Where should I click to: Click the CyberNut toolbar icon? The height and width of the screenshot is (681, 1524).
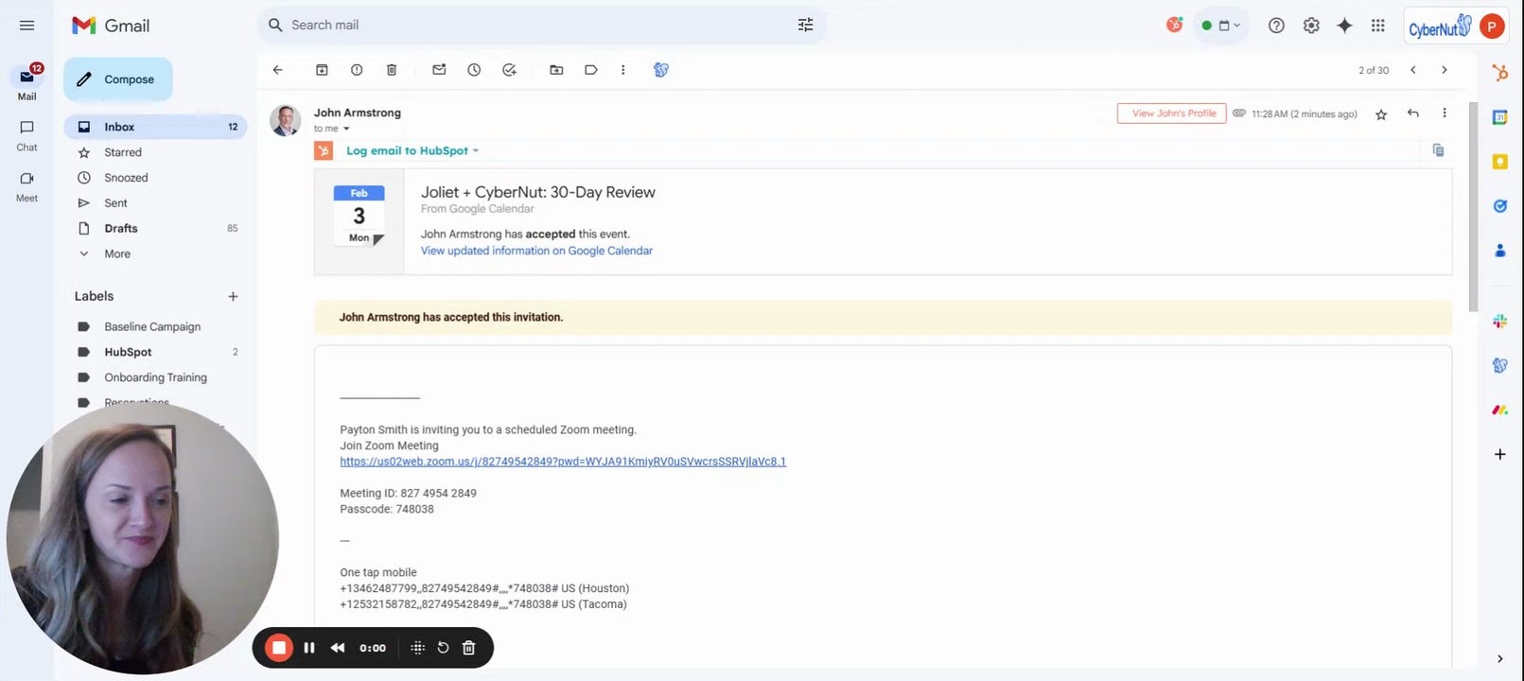click(661, 70)
